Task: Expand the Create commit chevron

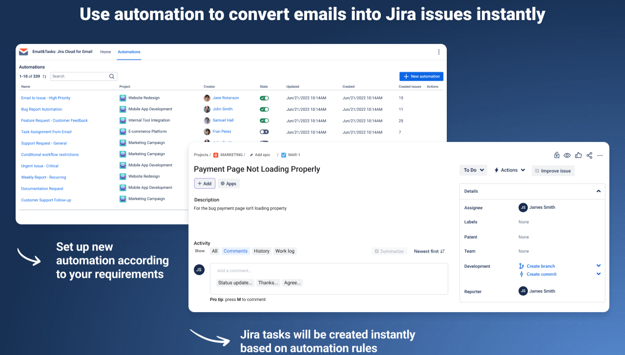Action: click(599, 274)
